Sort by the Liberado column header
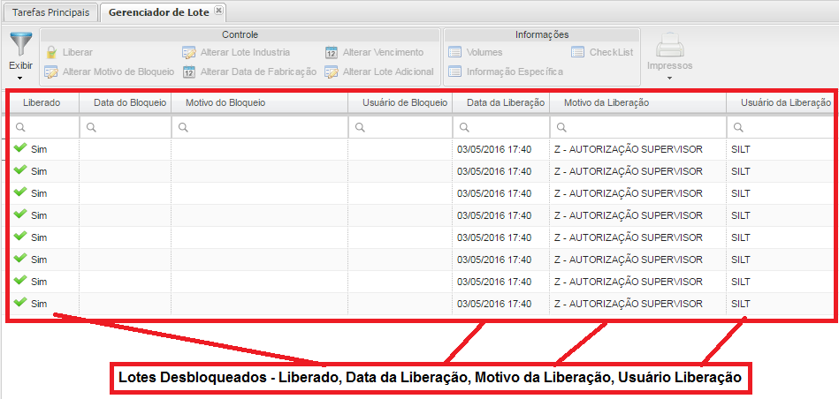 pos(42,102)
